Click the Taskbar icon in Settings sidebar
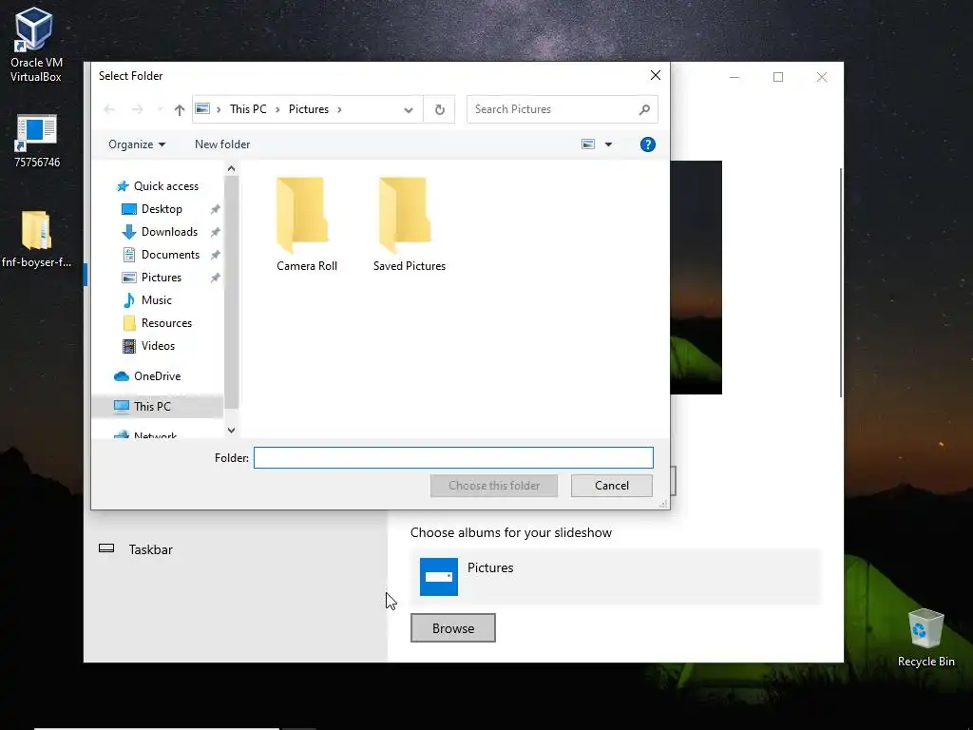The image size is (973, 730). pyautogui.click(x=106, y=548)
